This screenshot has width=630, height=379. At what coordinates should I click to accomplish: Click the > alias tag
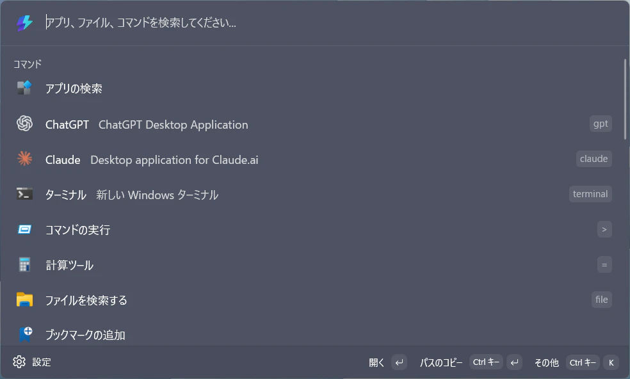click(x=604, y=229)
